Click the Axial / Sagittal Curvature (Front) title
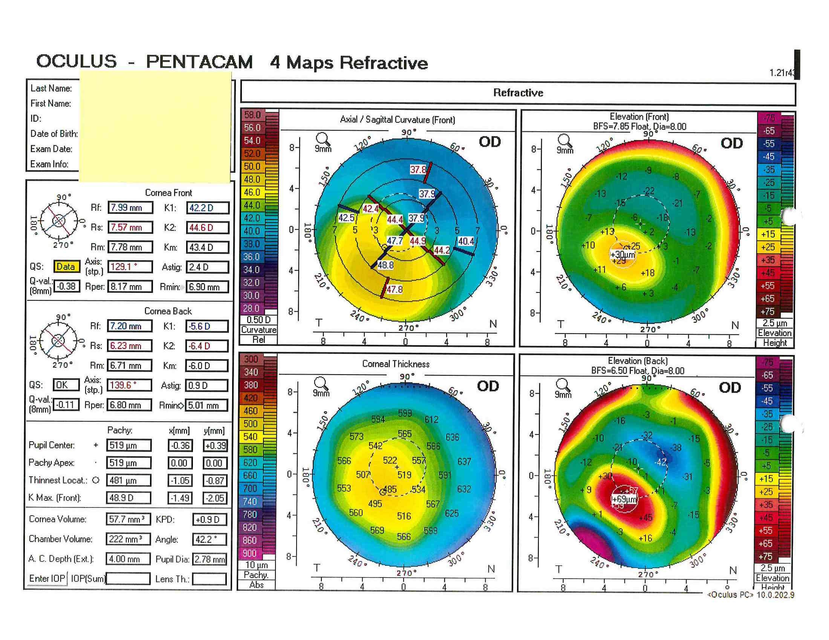Screen dimensions: 829x640 pos(397,120)
